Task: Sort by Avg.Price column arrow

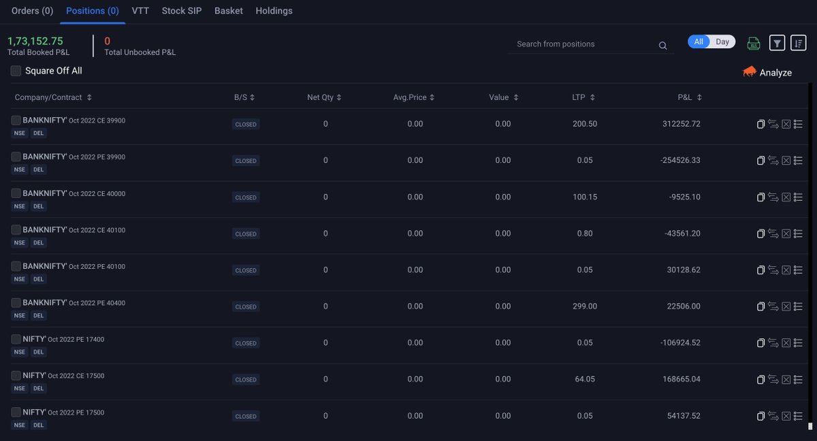Action: tap(432, 97)
